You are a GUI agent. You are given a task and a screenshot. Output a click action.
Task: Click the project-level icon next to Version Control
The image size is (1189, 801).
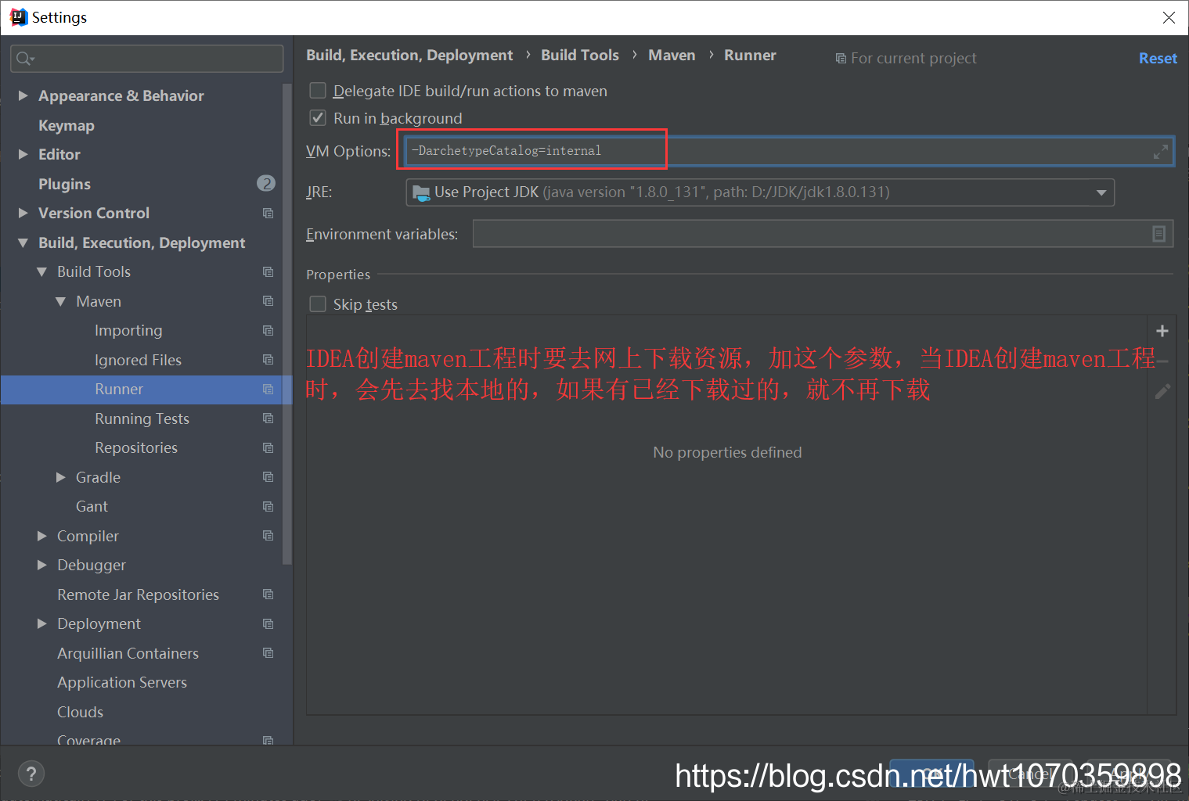coord(268,213)
